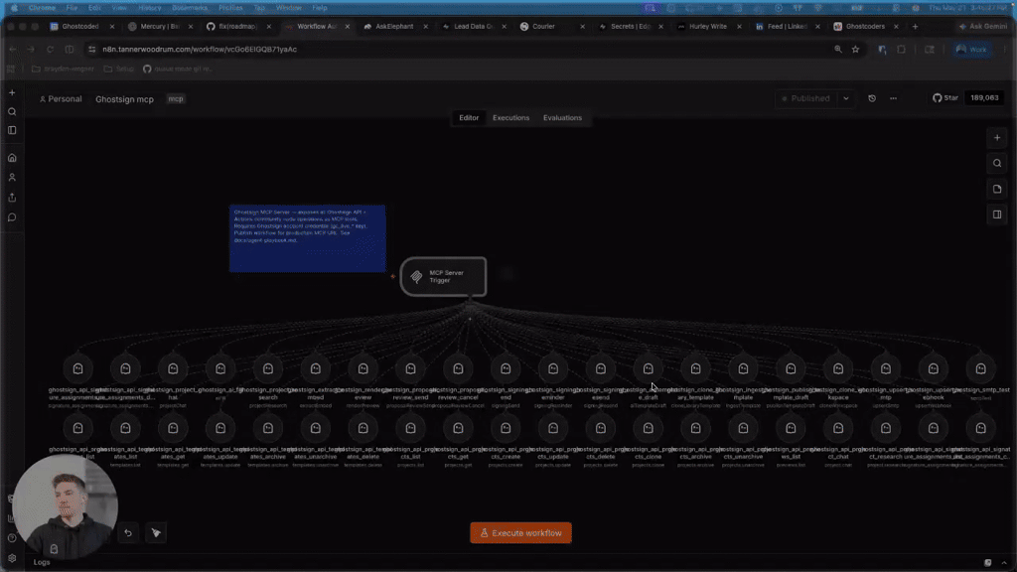Open the Published status dropdown arrow

(846, 98)
